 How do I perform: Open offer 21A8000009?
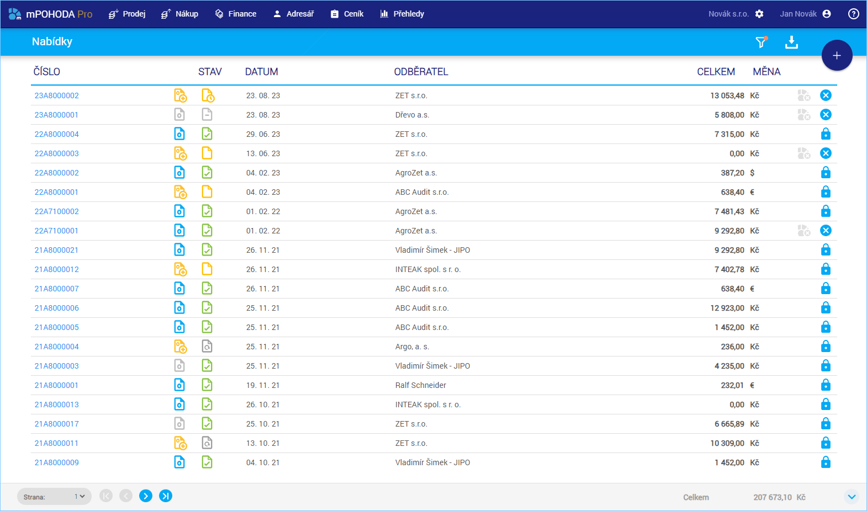coord(57,462)
